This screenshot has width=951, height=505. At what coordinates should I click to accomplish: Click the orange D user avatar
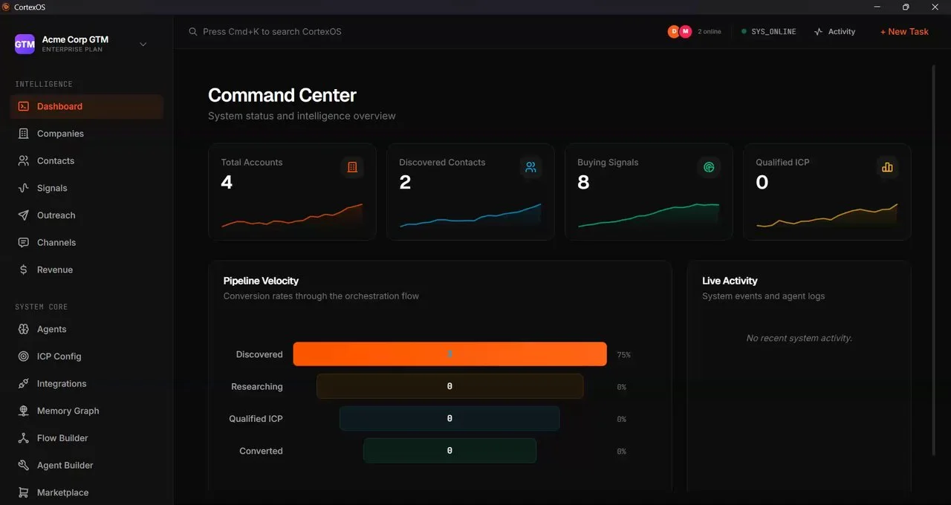pyautogui.click(x=674, y=31)
